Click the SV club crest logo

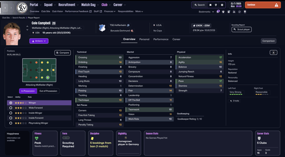tap(22, 8)
